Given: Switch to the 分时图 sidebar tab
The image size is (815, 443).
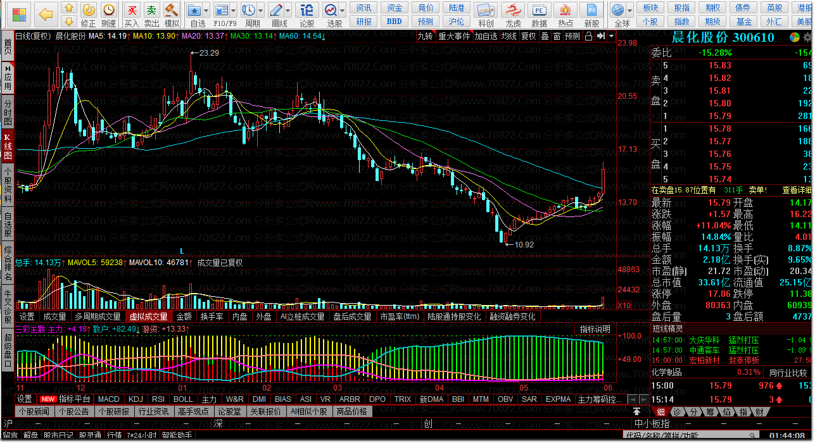Looking at the screenshot, I should click(8, 112).
